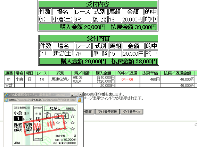Click the ながし WHEEL label on ticket
This screenshot has height=147, width=197.
(60, 108)
